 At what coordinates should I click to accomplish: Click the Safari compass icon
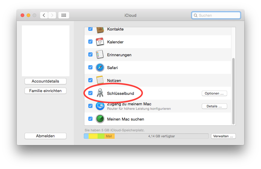100,68
